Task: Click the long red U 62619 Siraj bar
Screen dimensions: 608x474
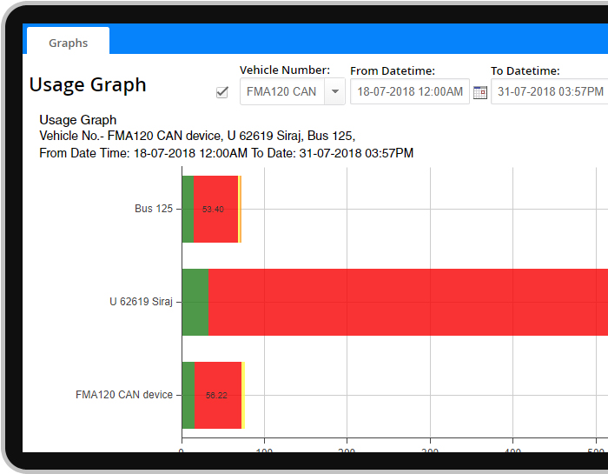Action: click(408, 302)
